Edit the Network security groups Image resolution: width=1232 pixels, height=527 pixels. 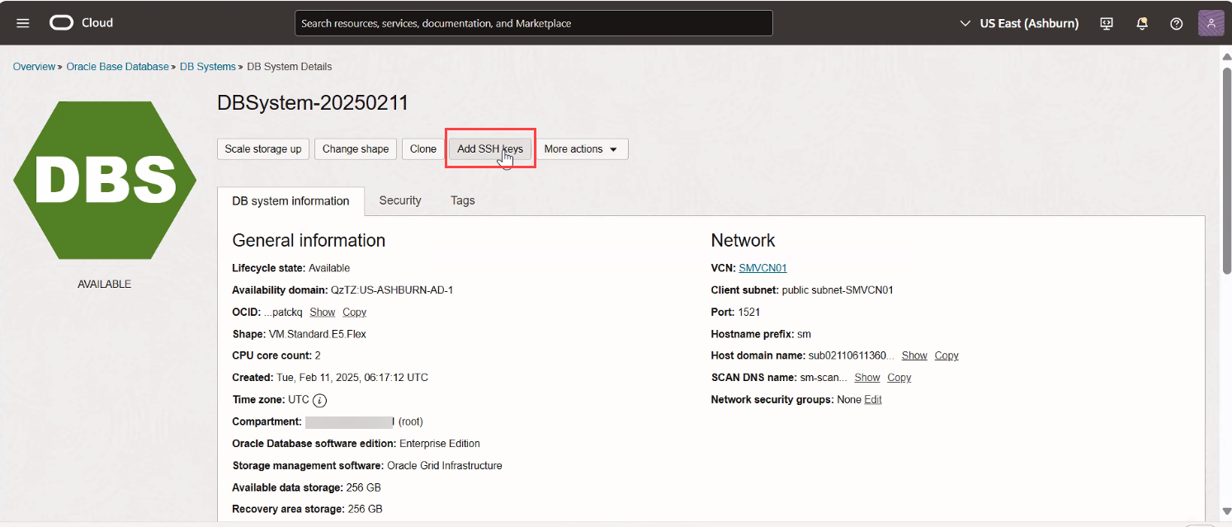click(873, 400)
